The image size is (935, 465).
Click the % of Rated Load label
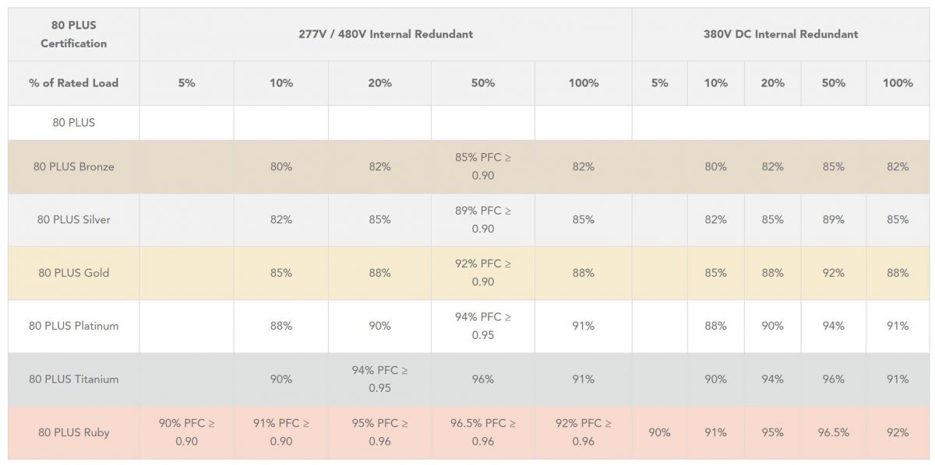[74, 82]
